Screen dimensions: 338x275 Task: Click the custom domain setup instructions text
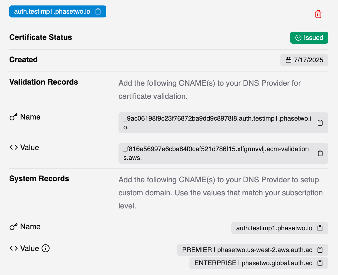click(221, 193)
